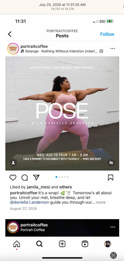The height and width of the screenshot is (261, 124).
Task: Expand caption with "more" link
Action: (101, 202)
